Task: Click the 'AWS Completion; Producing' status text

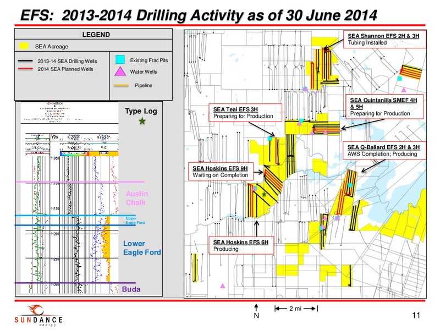Action: click(382, 154)
